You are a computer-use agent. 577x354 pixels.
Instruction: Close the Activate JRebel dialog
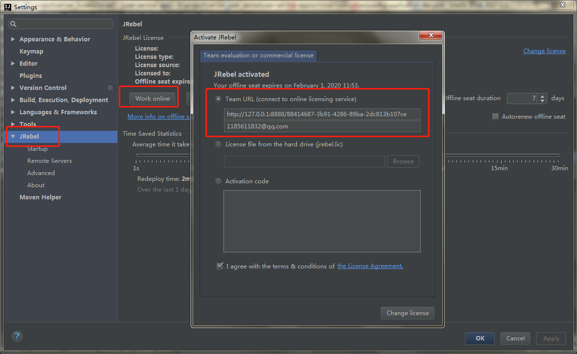(x=430, y=35)
